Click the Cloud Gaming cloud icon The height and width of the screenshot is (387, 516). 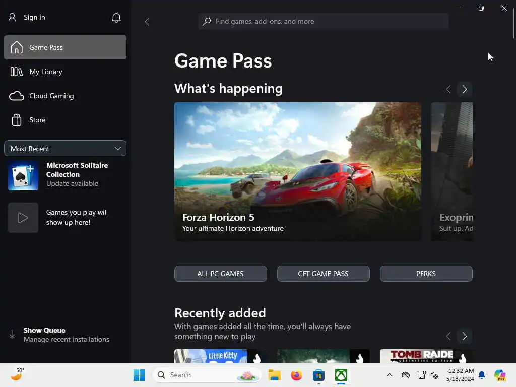[17, 96]
